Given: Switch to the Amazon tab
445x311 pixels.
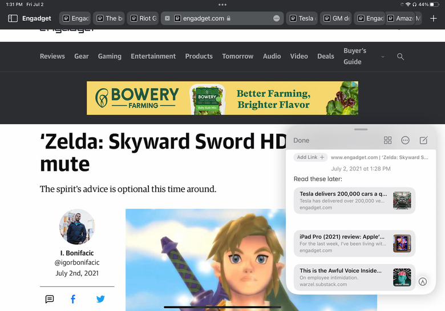Looking at the screenshot, I should point(400,18).
